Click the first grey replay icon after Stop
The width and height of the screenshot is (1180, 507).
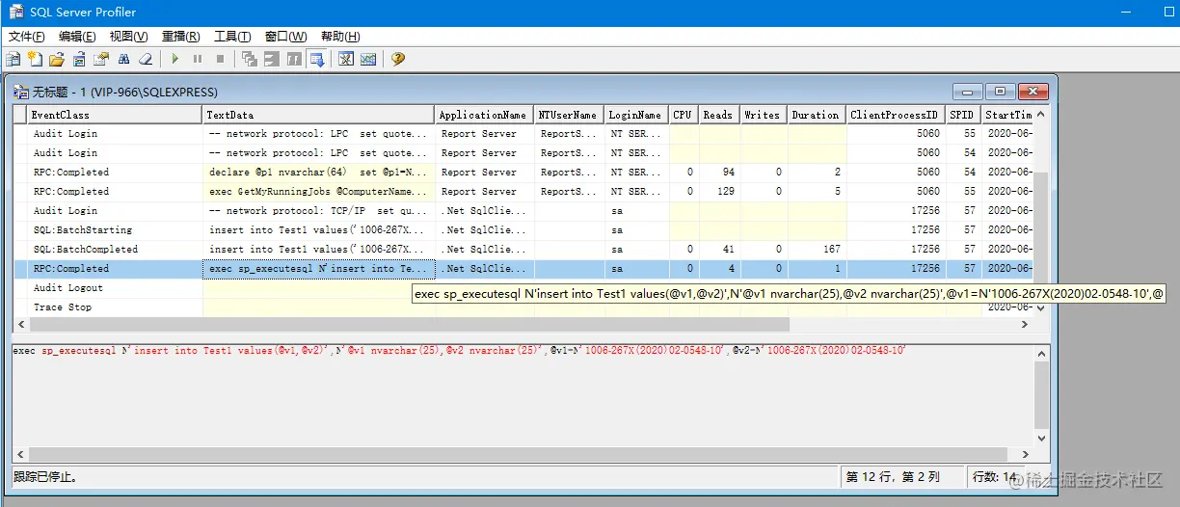pyautogui.click(x=250, y=59)
